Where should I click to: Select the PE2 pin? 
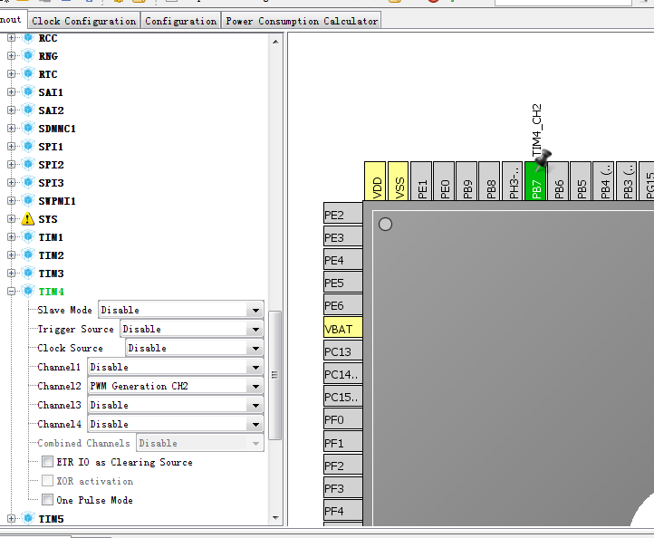pos(342,215)
